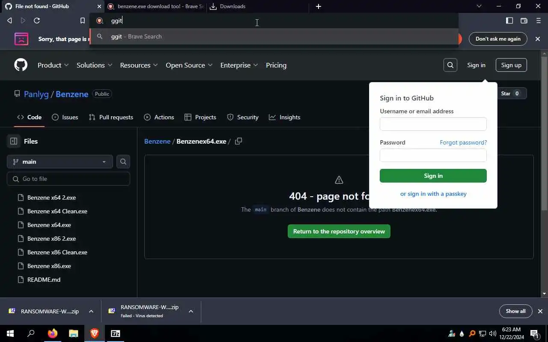The image size is (548, 342).
Task: Expand first RANSOMWARE zip download options
Action: 91,311
